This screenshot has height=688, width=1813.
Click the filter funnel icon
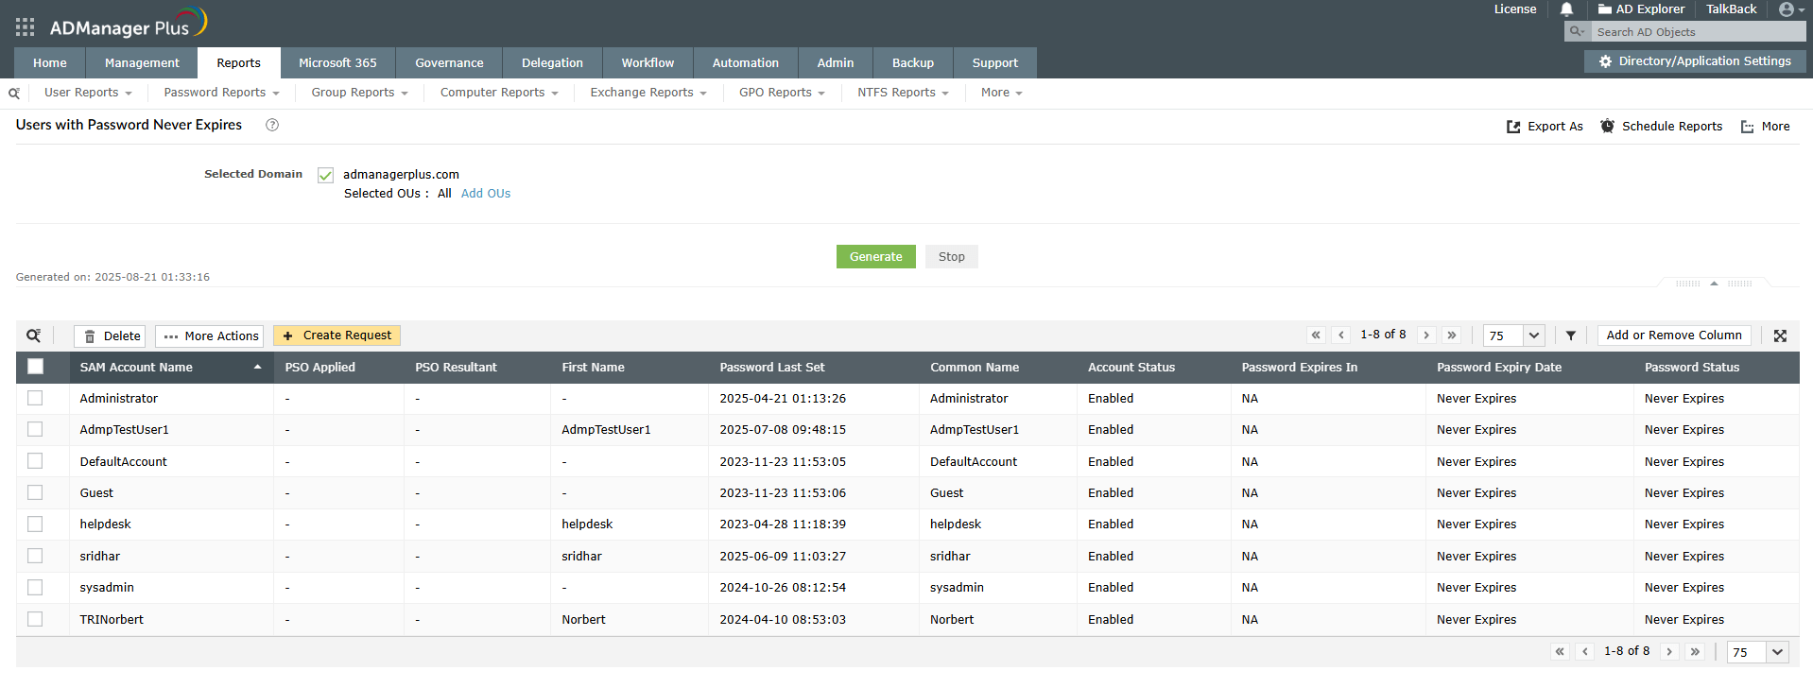click(x=1571, y=335)
